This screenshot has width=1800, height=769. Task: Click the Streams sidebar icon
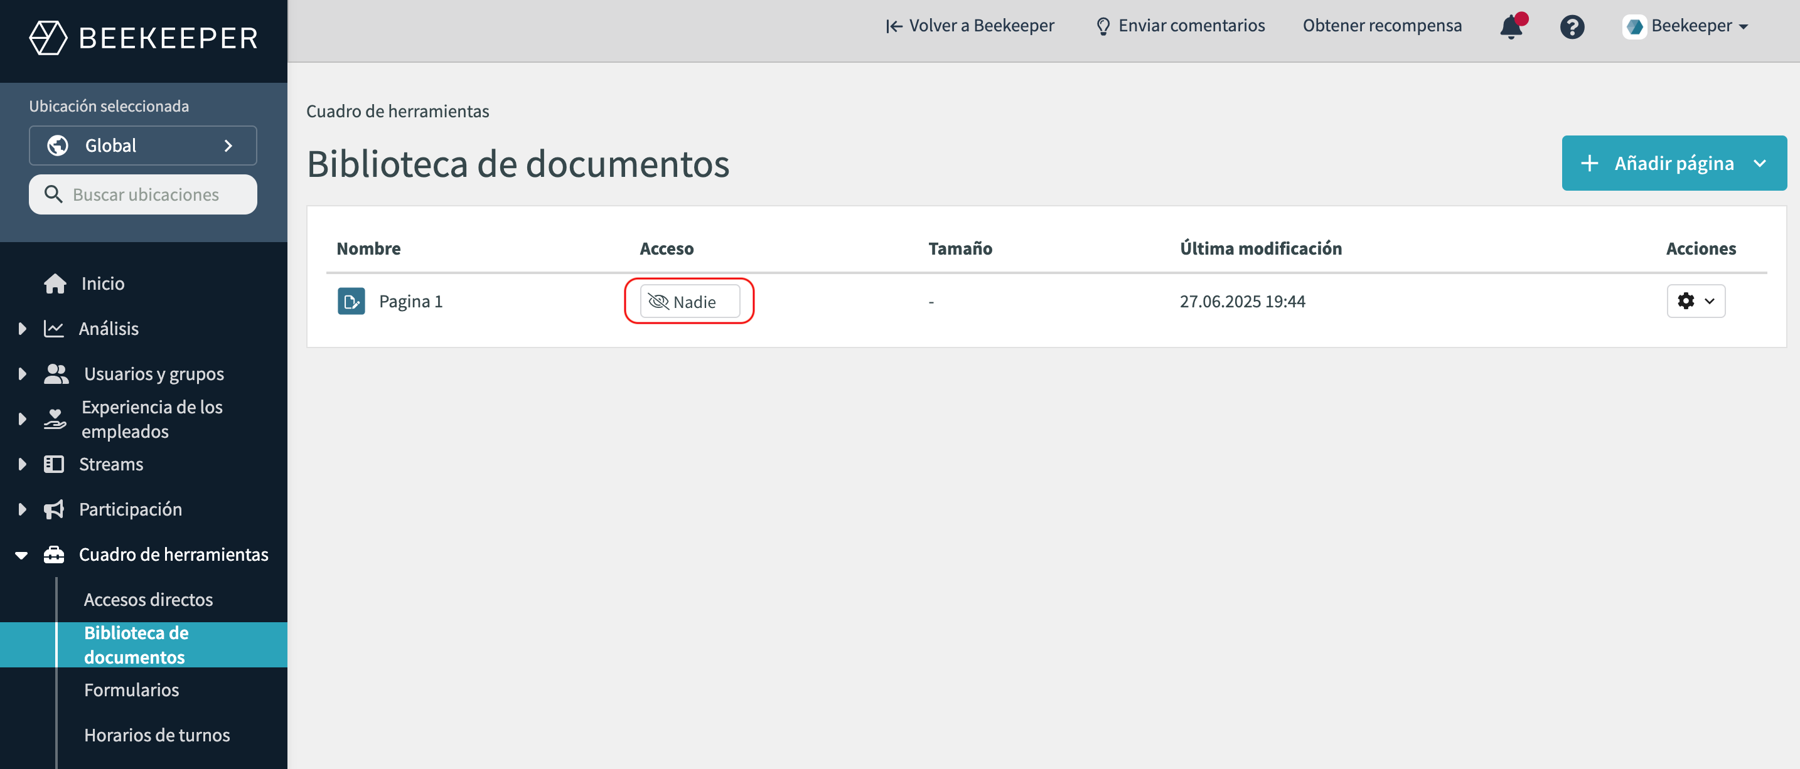click(x=54, y=464)
